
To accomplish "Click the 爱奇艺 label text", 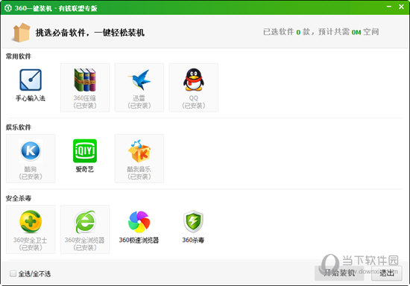I will click(85, 169).
